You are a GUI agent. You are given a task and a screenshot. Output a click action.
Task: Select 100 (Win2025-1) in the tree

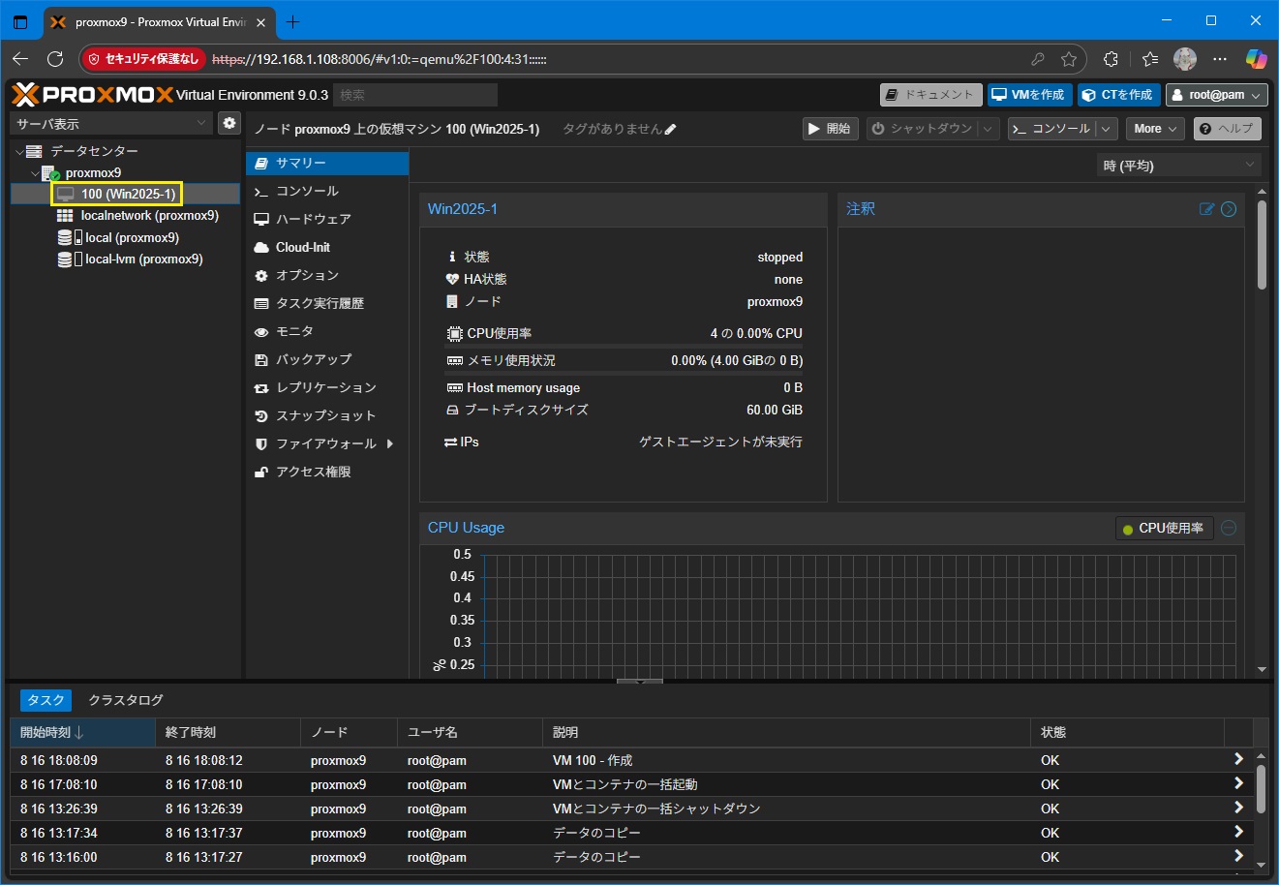(x=126, y=194)
